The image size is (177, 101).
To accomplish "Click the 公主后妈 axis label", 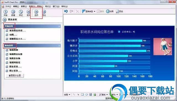I will pos(72,56).
